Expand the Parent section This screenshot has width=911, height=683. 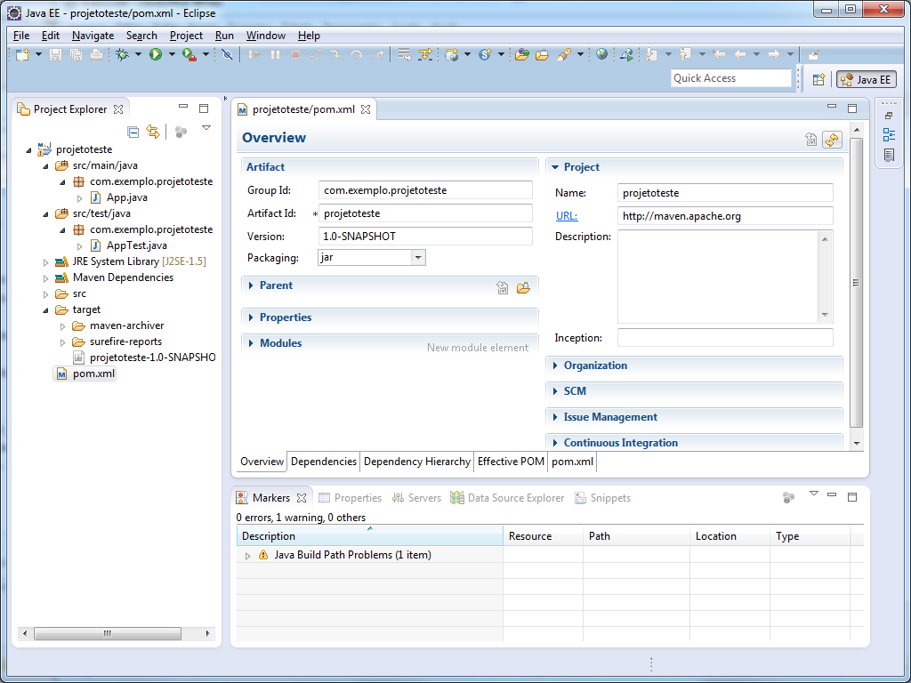click(251, 285)
